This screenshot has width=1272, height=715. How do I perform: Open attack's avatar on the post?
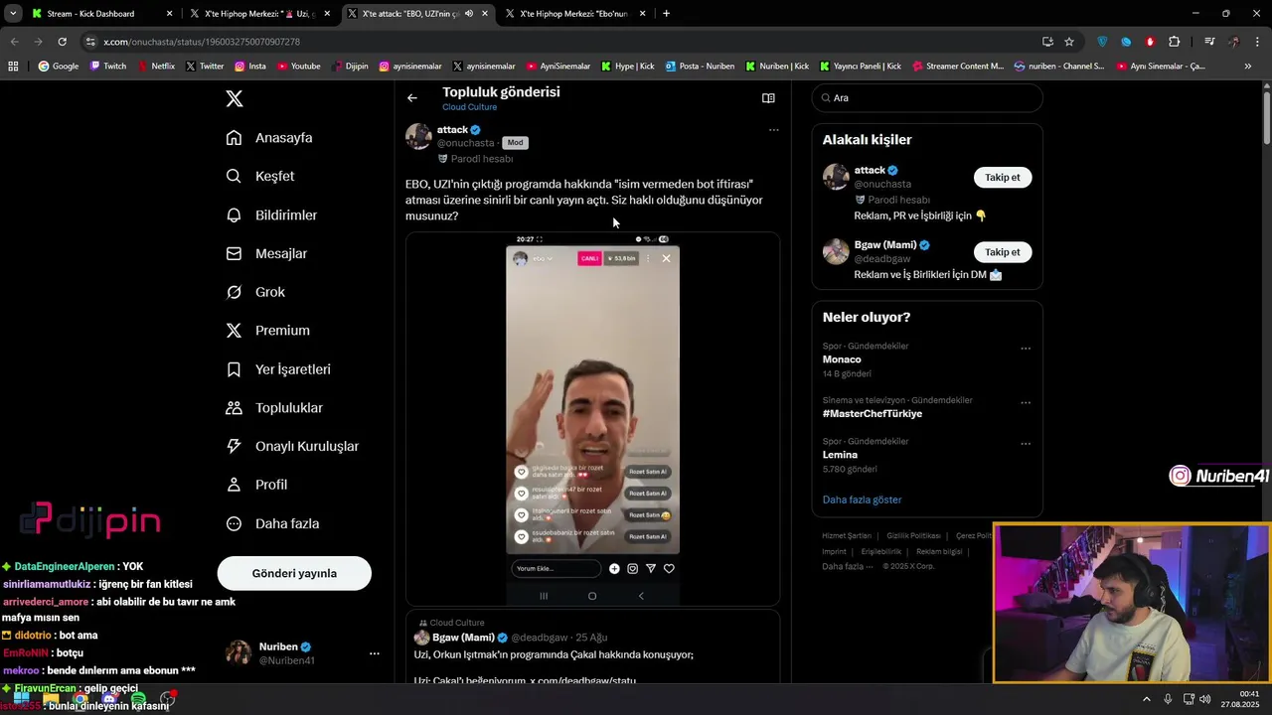(418, 137)
